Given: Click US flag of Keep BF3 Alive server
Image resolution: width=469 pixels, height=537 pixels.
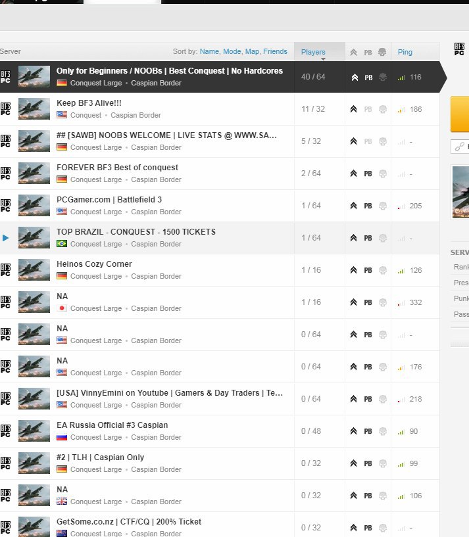Looking at the screenshot, I should pyautogui.click(x=62, y=115).
